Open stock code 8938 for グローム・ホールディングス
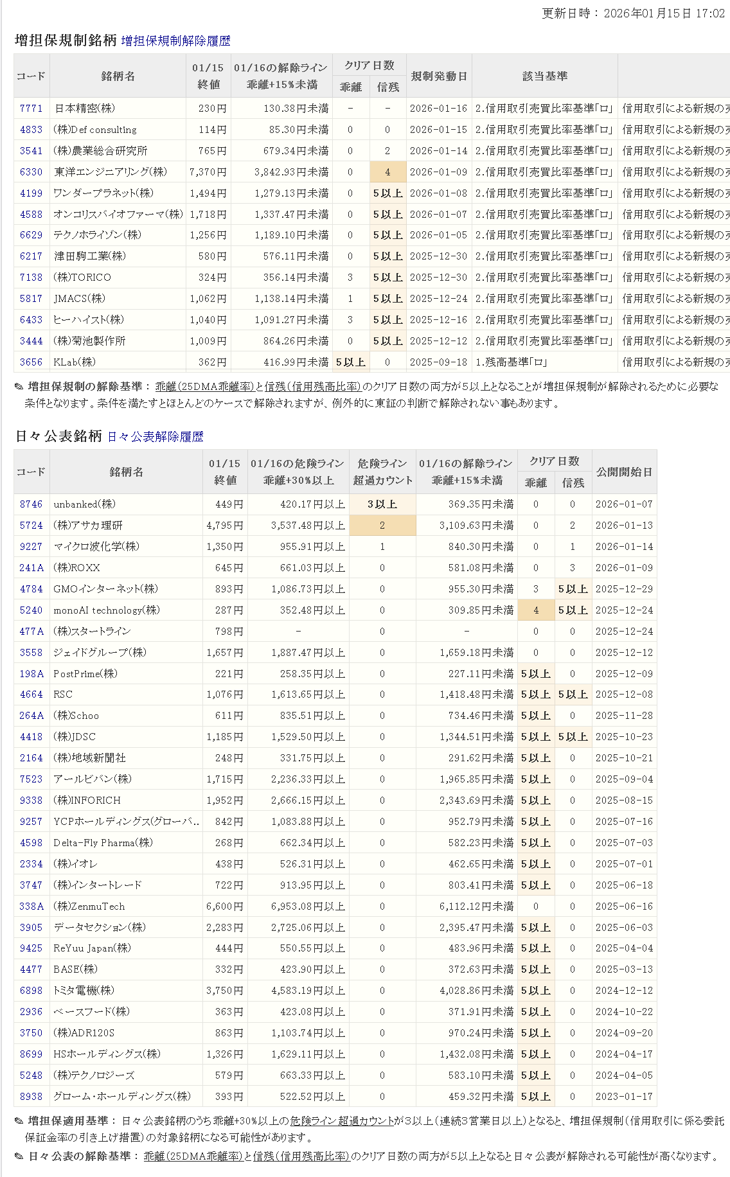This screenshot has width=730, height=1177. pos(31,1097)
